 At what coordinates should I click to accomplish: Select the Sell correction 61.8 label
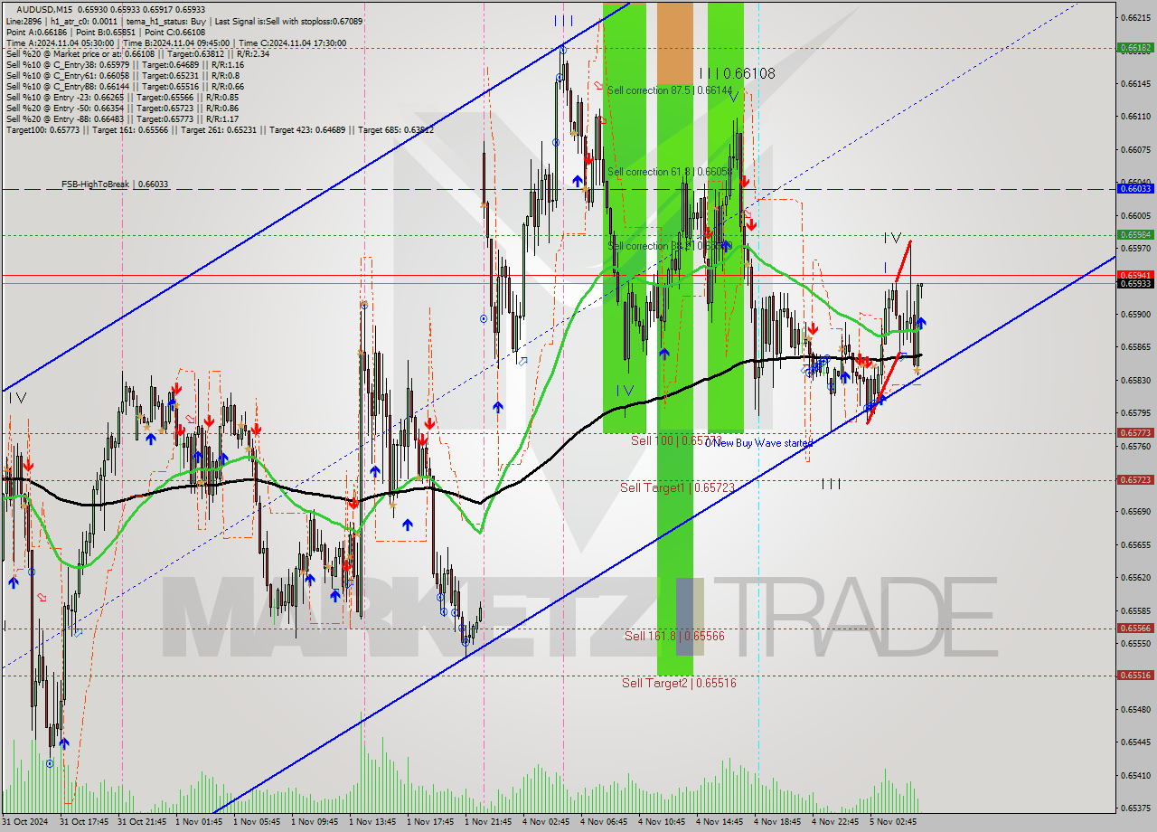click(x=670, y=171)
